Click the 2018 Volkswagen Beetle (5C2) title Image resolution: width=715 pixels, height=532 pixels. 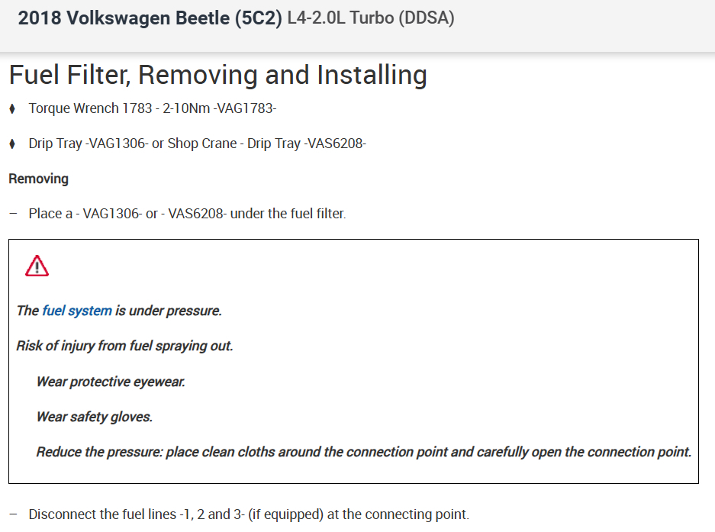(x=150, y=18)
